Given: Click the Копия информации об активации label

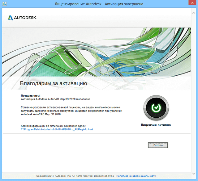Looking at the screenshot, I should [x=53, y=126].
